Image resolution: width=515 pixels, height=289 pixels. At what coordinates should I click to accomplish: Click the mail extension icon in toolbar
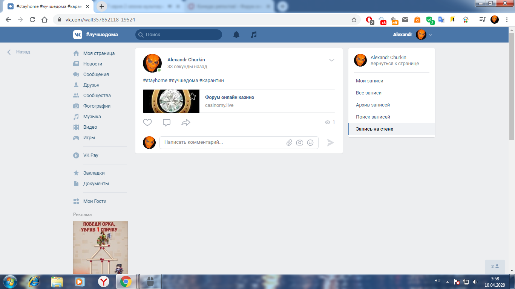coord(405,20)
